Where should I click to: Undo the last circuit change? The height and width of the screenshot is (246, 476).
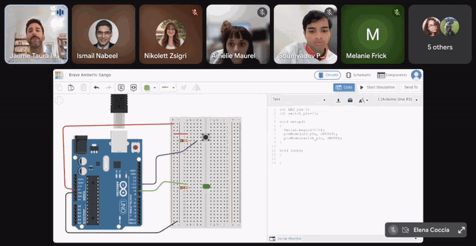(96, 88)
